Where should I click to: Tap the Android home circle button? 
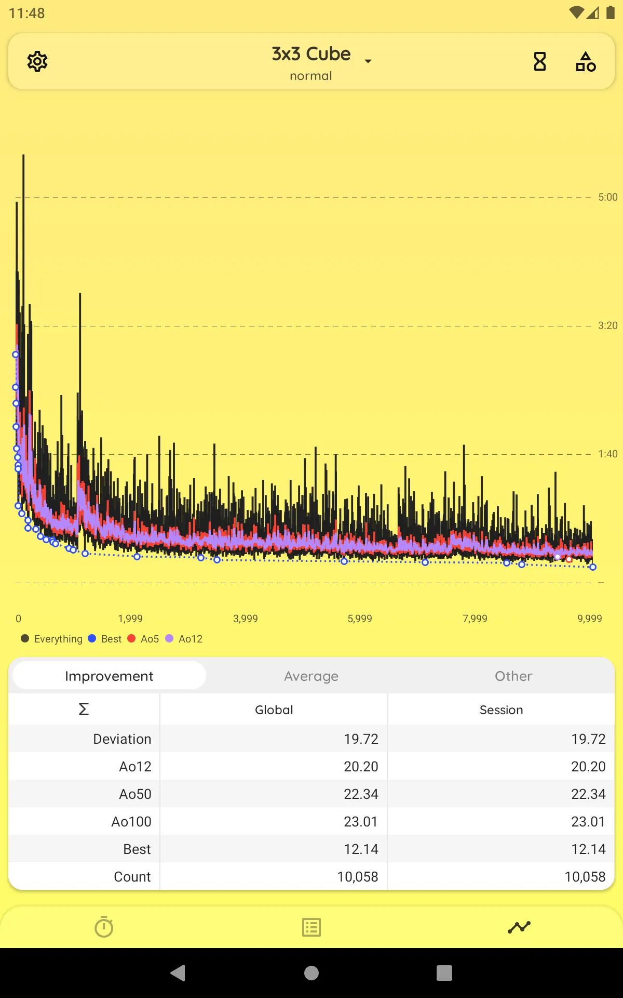coord(311,973)
